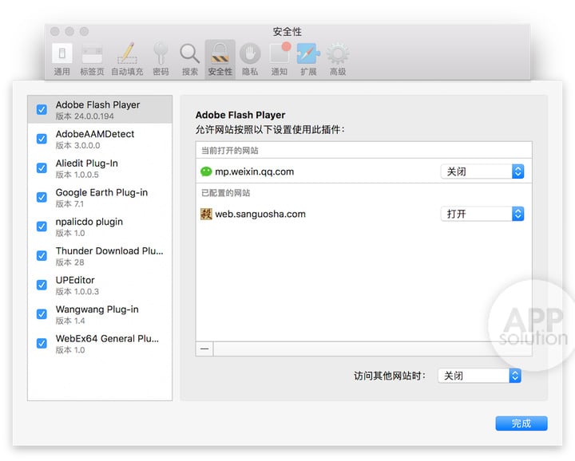Toggle the WebEx64 General plugin checkbox
The width and height of the screenshot is (575, 461).
tap(42, 344)
